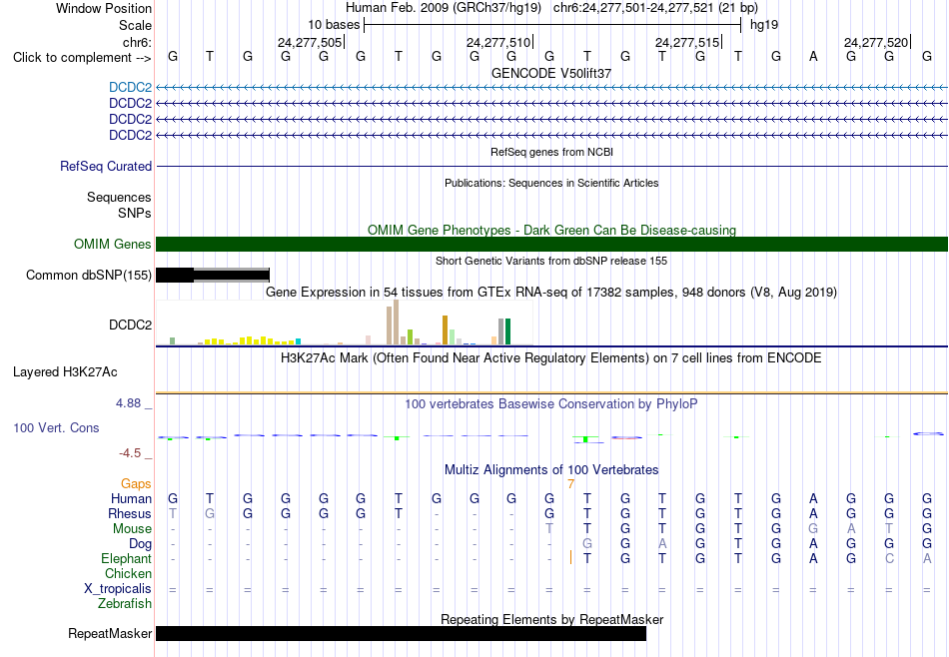Open 'Repeating Elements by RepeatMasker' title
The width and height of the screenshot is (949, 657).
tap(551, 619)
